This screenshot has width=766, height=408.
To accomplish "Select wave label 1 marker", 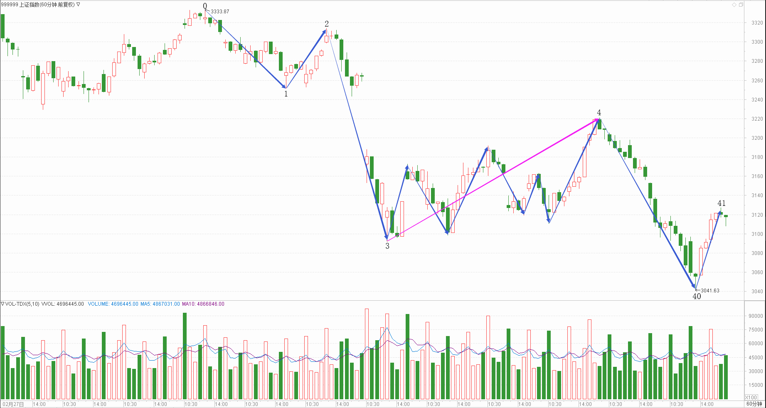I will (x=286, y=94).
